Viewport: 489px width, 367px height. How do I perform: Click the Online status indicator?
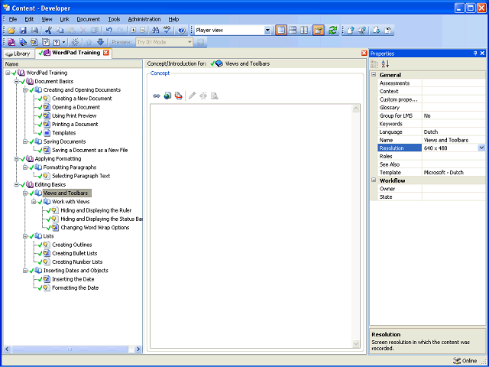[465, 361]
